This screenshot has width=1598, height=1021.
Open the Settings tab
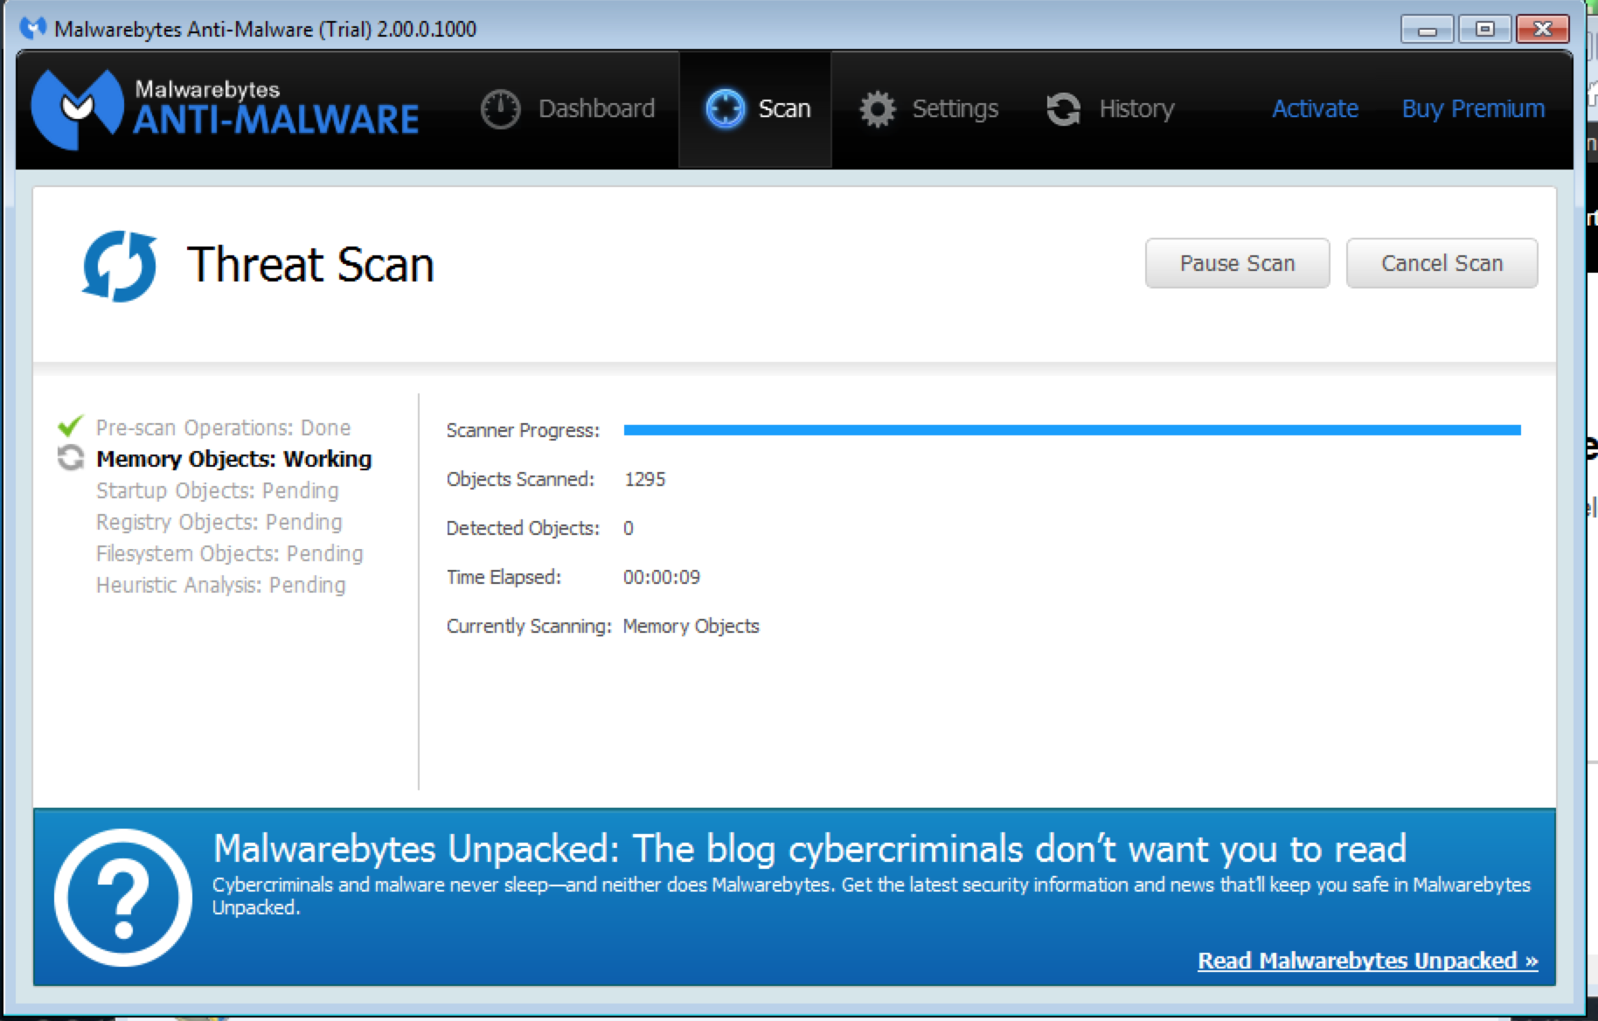point(928,109)
